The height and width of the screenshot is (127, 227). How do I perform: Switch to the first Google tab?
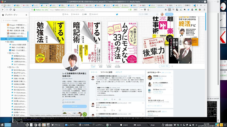click(9, 6)
